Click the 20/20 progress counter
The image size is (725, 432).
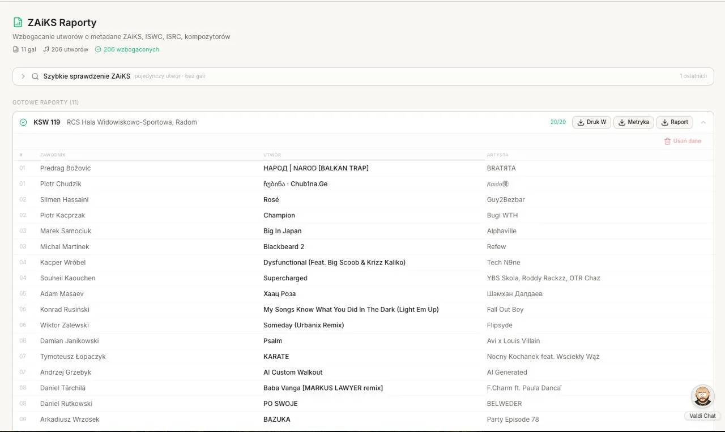[558, 122]
